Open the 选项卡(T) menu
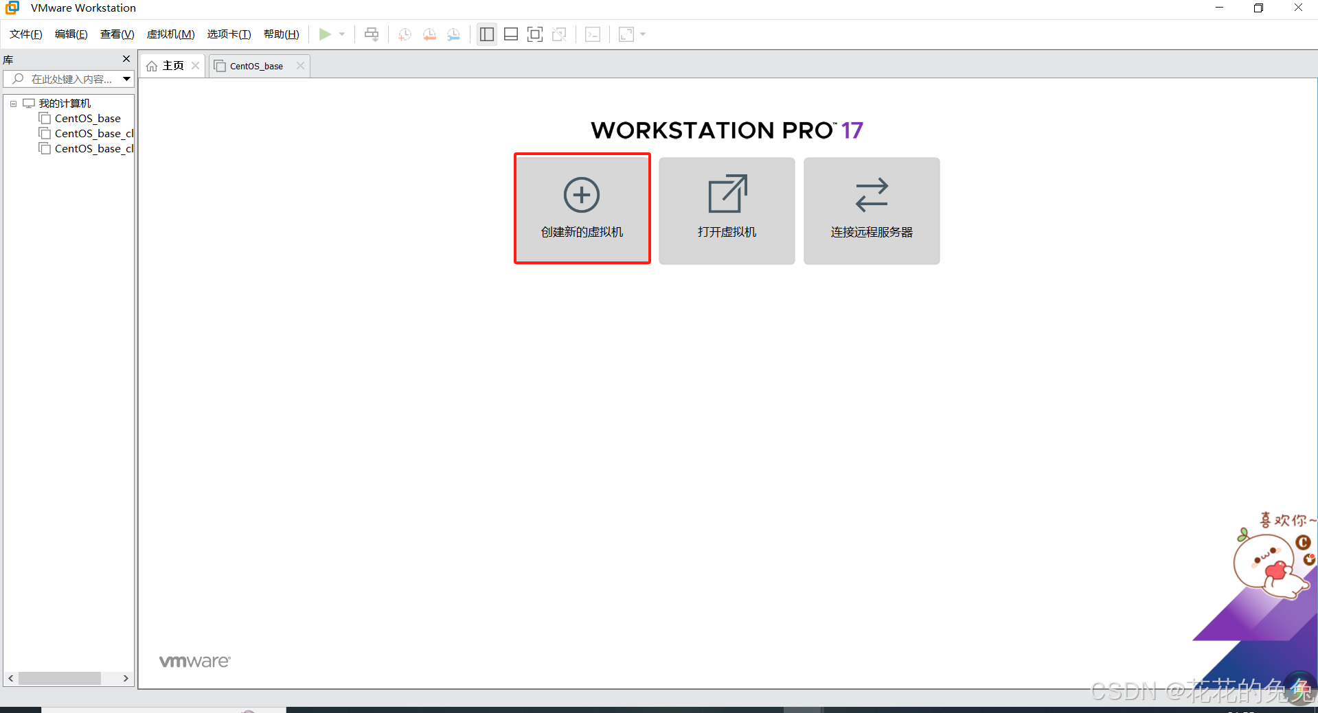This screenshot has height=713, width=1318. point(229,34)
